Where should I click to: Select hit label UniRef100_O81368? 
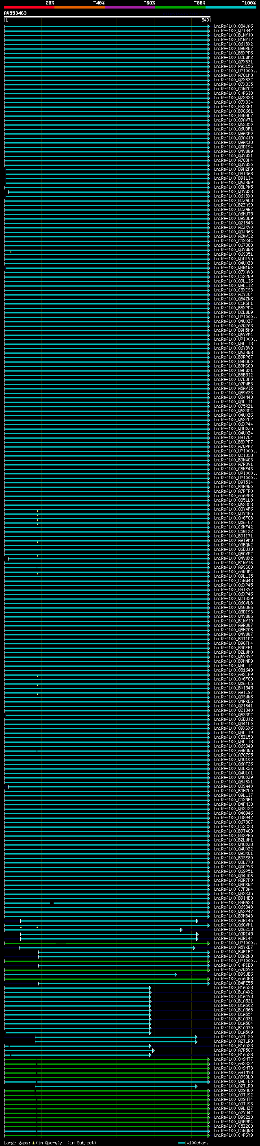tap(233, 174)
